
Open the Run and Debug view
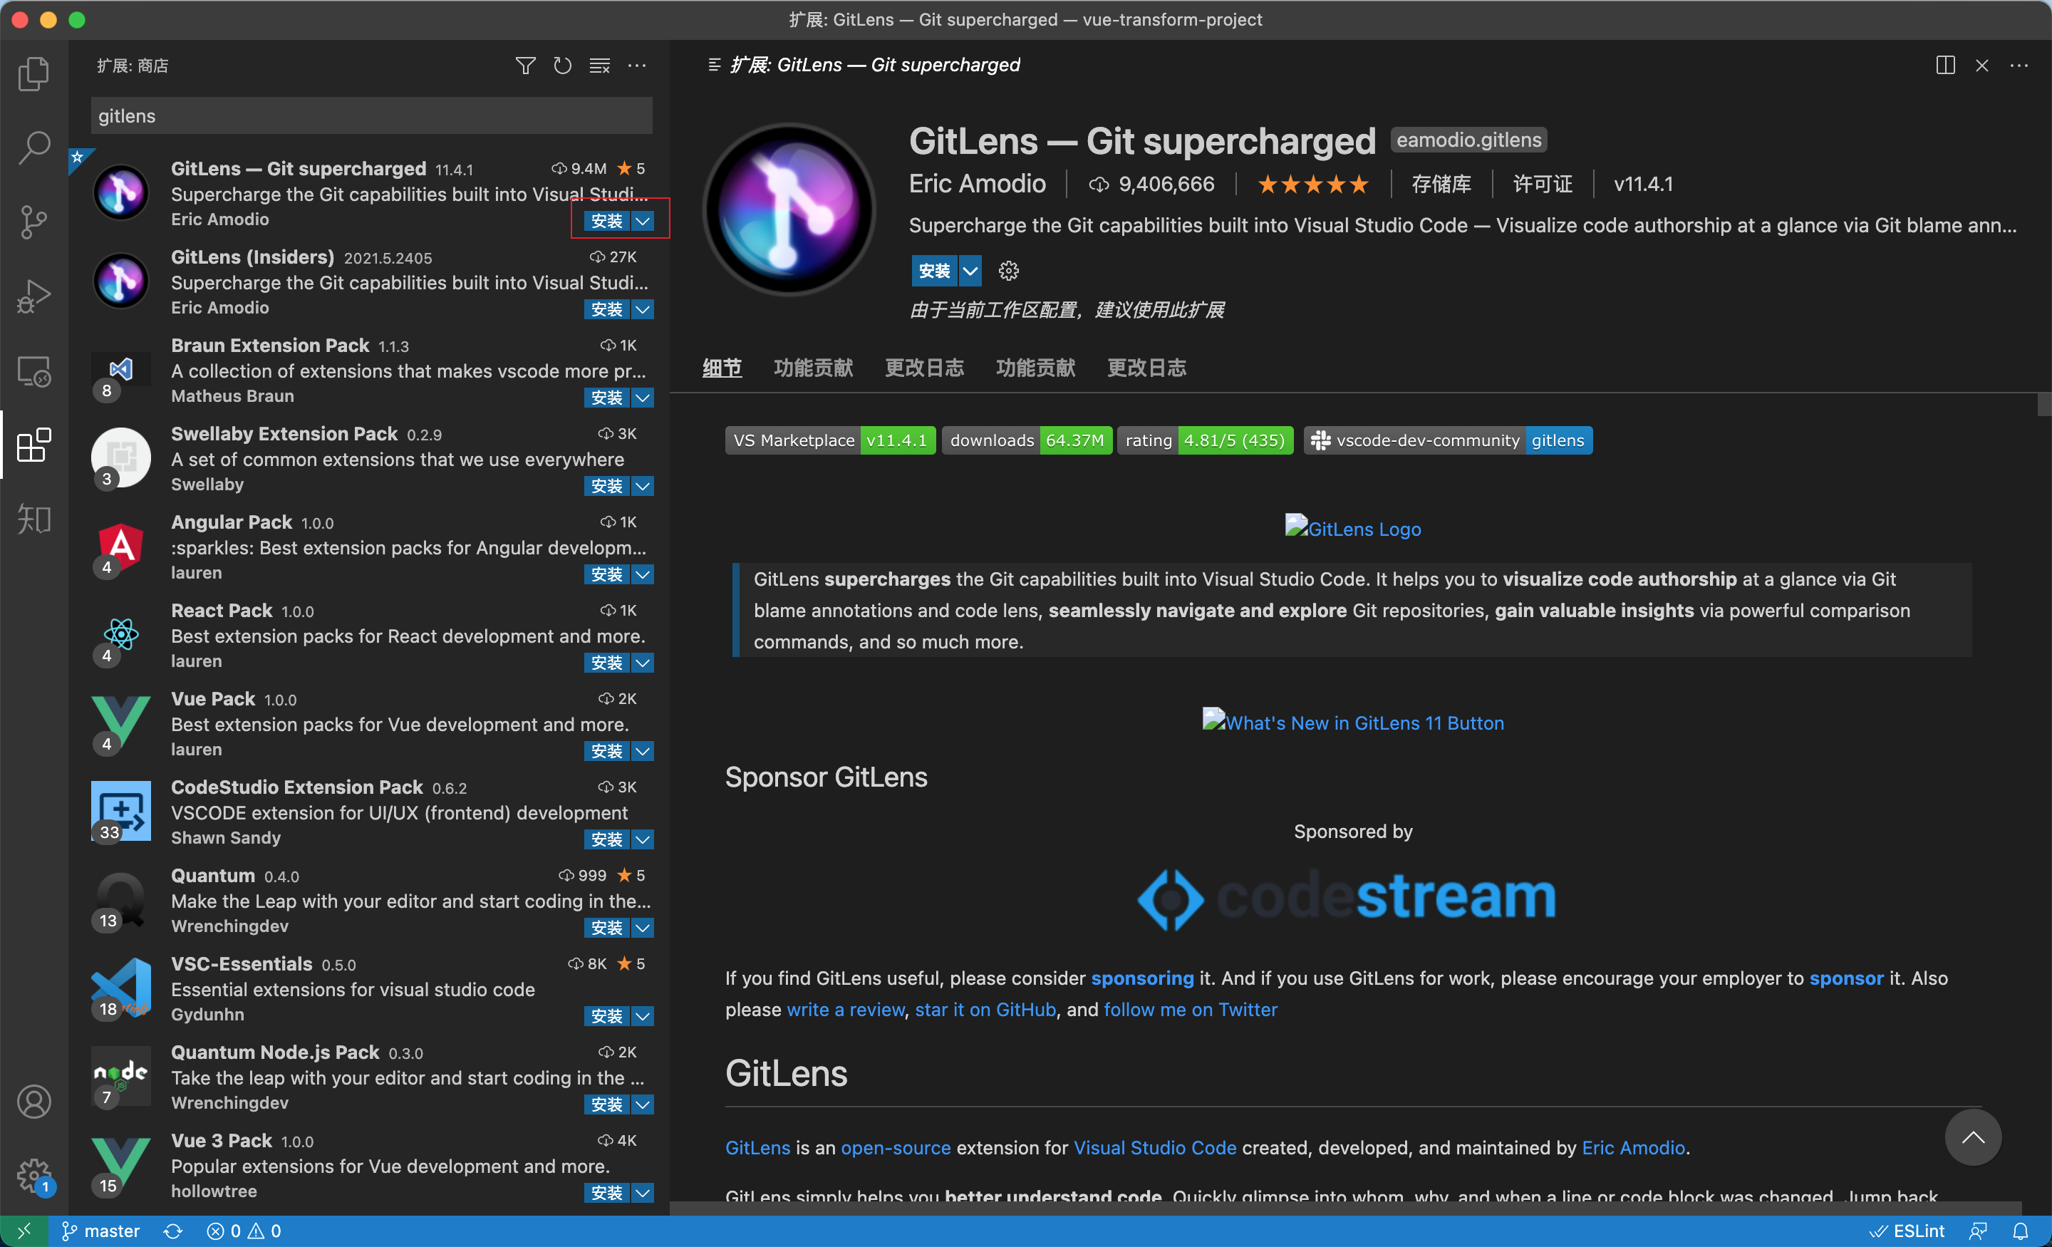[x=33, y=296]
